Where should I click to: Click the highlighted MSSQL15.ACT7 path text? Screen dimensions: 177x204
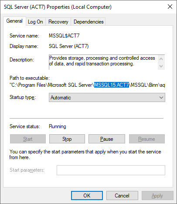pos(112,85)
